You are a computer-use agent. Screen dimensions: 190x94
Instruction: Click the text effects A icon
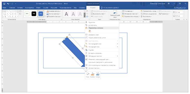(x=87, y=16)
